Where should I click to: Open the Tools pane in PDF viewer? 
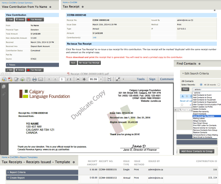pos(140,79)
